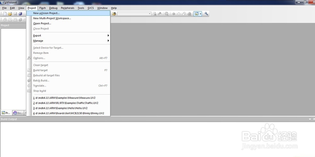Expand the Export submenu
315x157 pixels.
68,36
